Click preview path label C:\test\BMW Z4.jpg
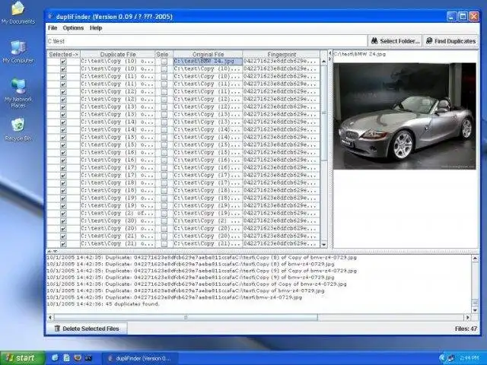 click(x=359, y=54)
